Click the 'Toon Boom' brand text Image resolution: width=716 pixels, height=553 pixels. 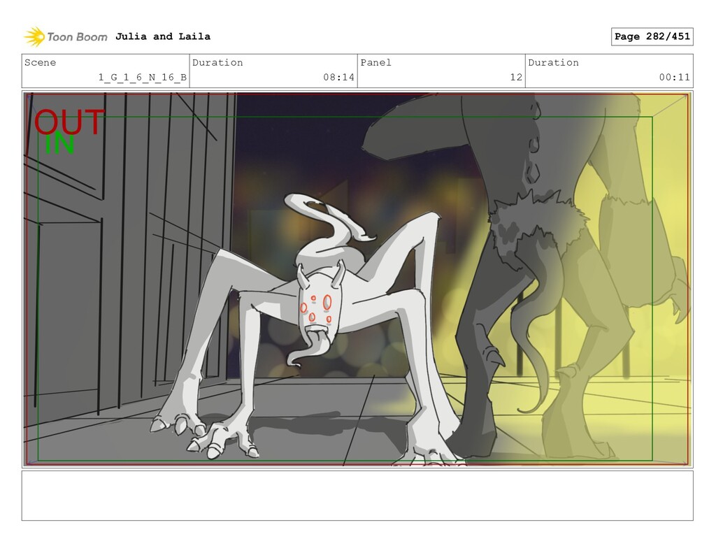point(77,37)
